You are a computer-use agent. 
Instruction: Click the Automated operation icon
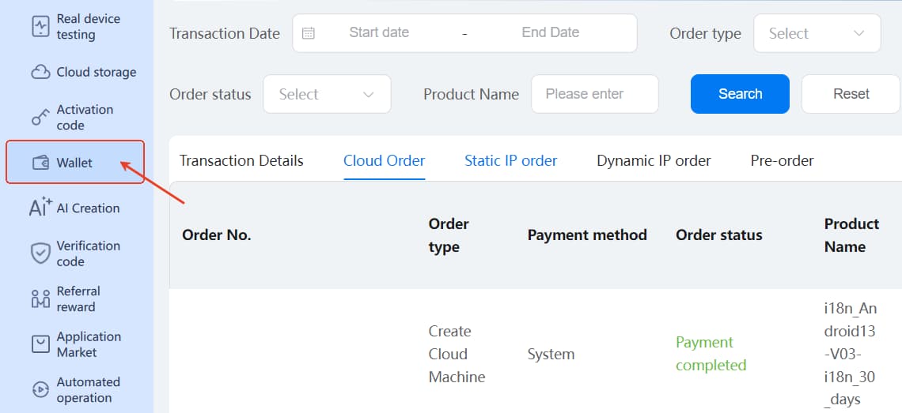click(x=40, y=389)
